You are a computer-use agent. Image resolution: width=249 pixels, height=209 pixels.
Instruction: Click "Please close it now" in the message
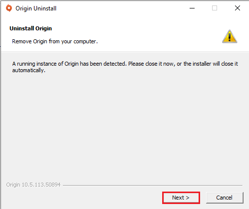(151, 64)
